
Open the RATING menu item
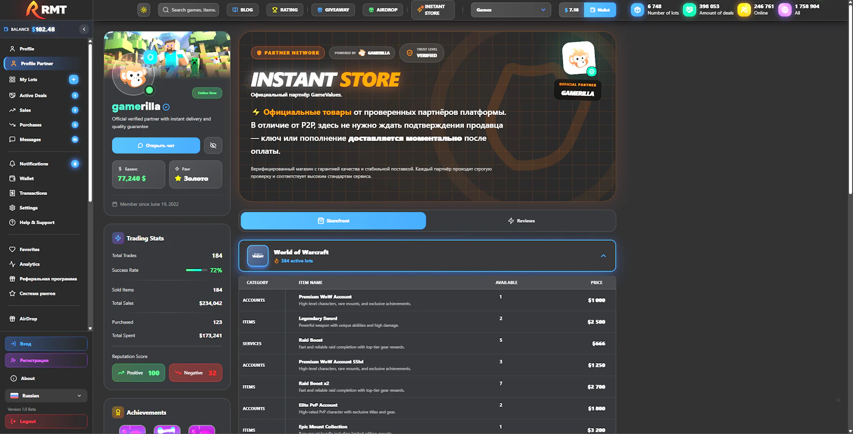pyautogui.click(x=285, y=10)
